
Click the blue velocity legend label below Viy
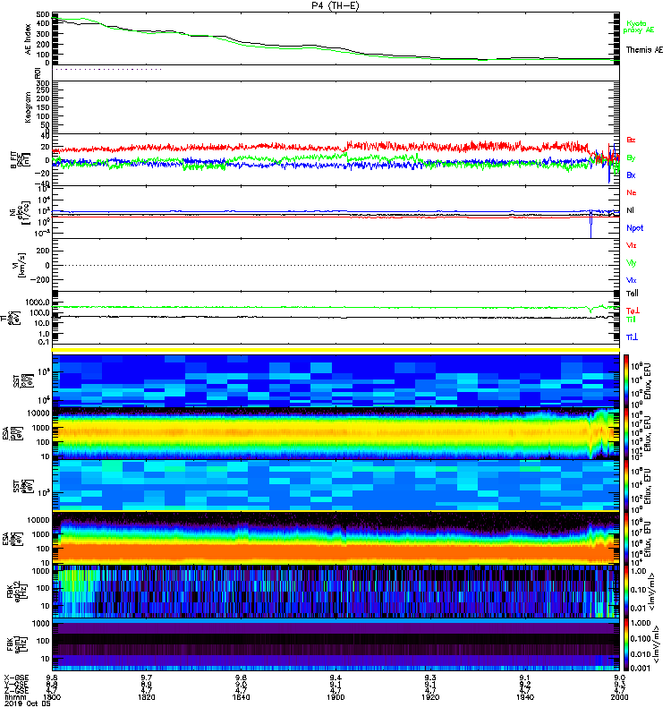tap(632, 280)
